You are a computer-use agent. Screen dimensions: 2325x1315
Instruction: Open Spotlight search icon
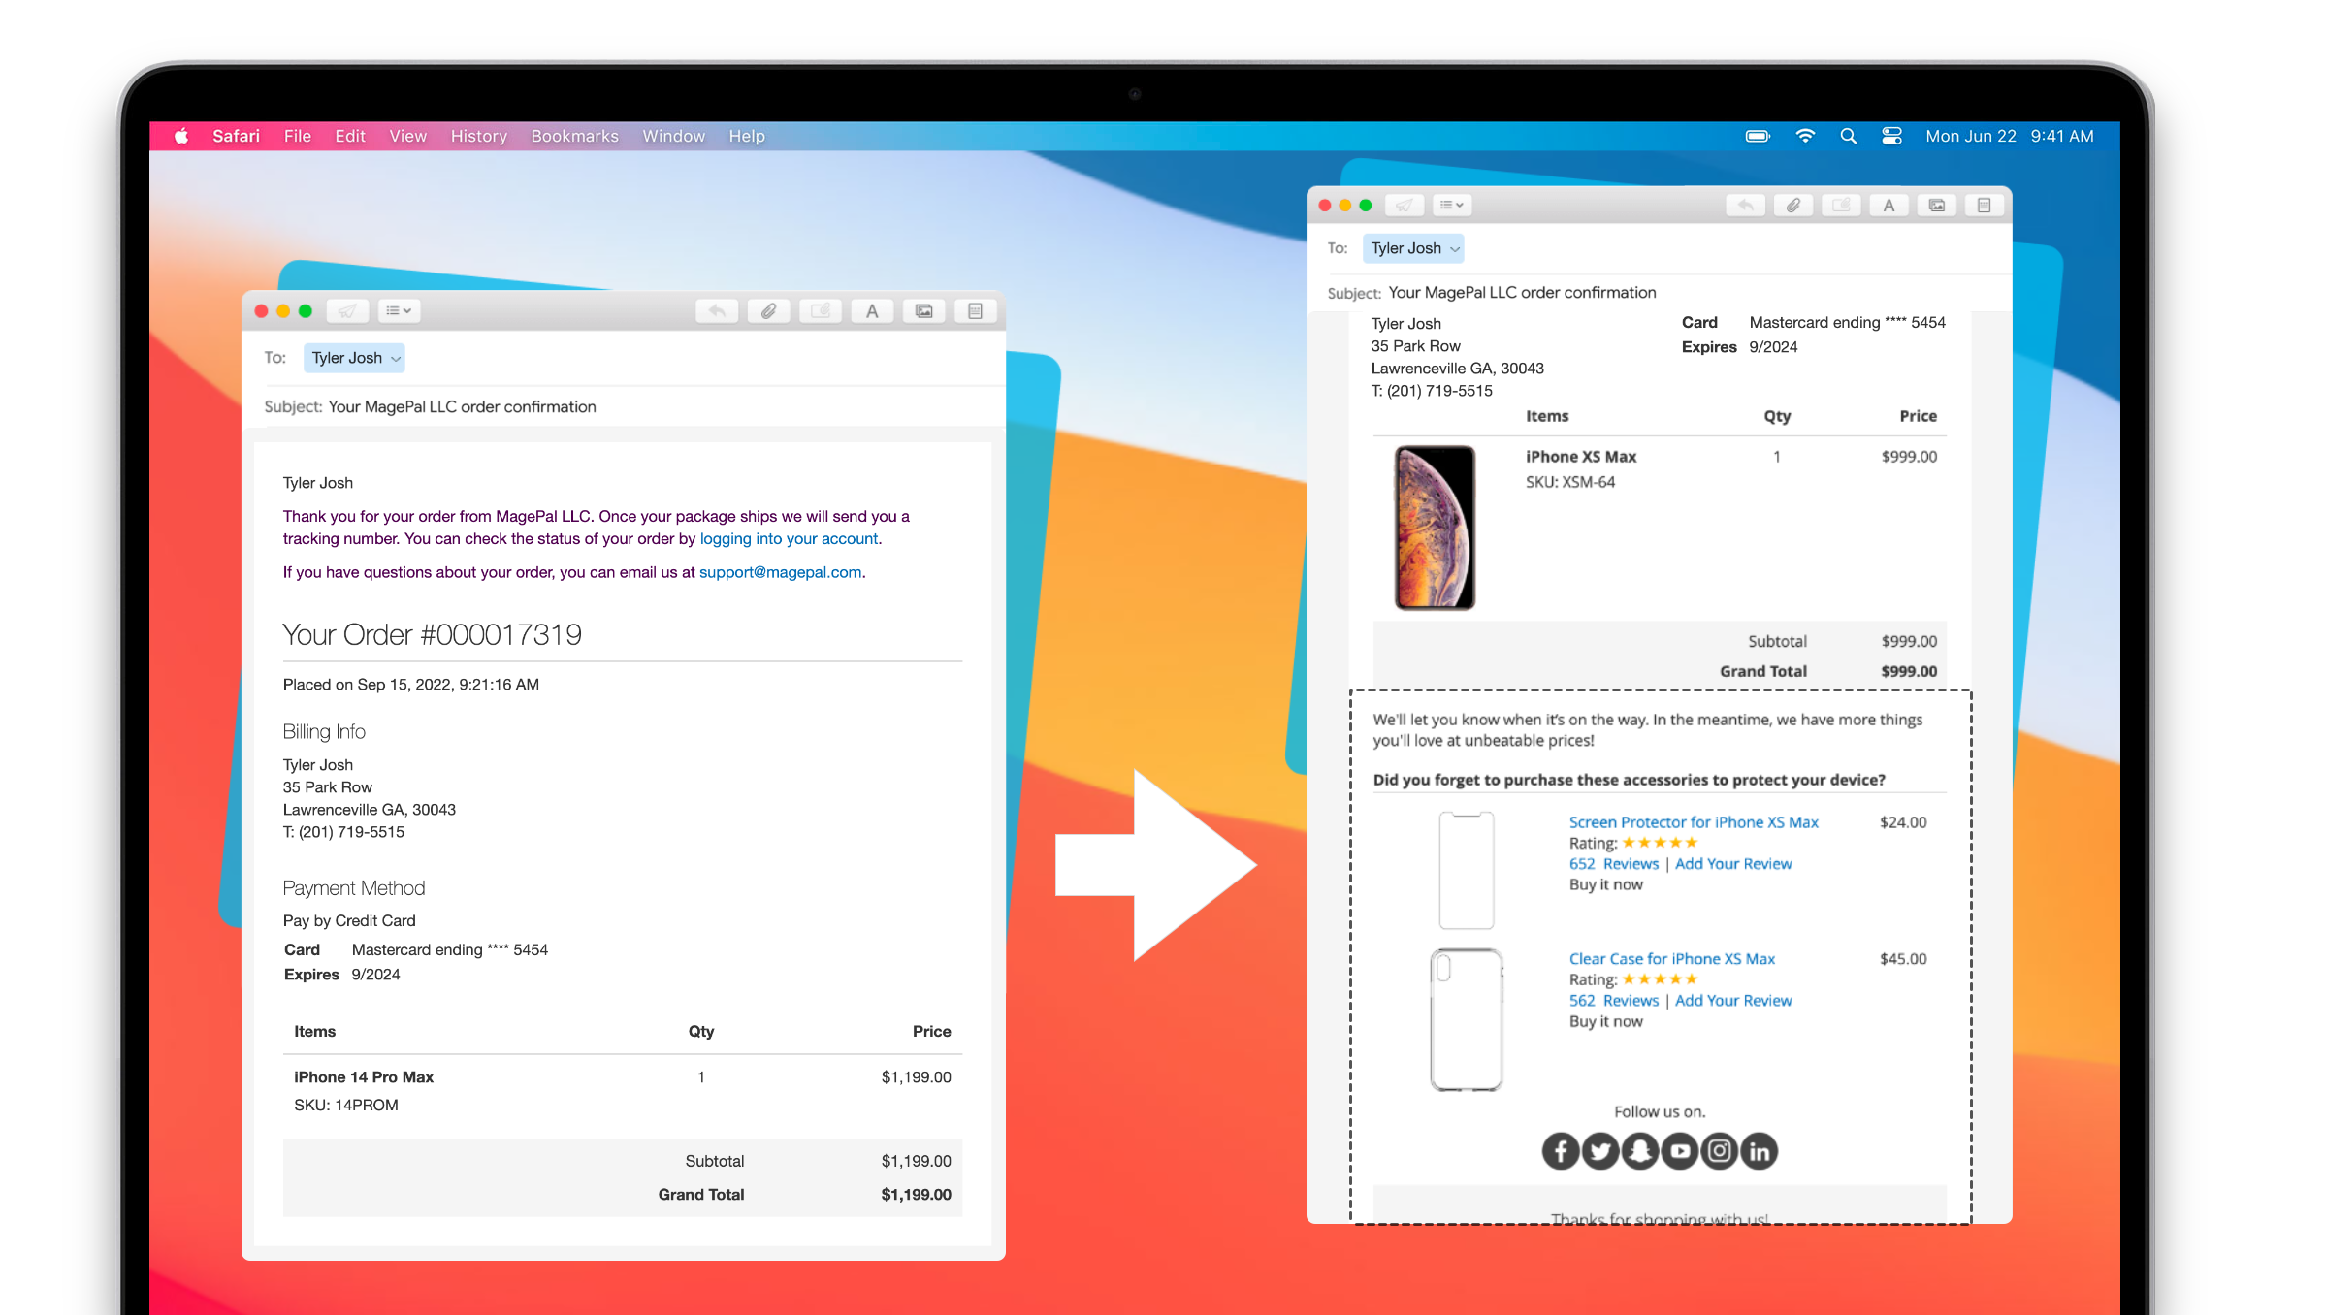(x=1848, y=136)
